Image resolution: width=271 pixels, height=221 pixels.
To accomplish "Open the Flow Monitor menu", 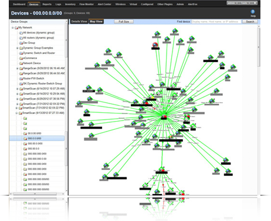I will point(86,4).
